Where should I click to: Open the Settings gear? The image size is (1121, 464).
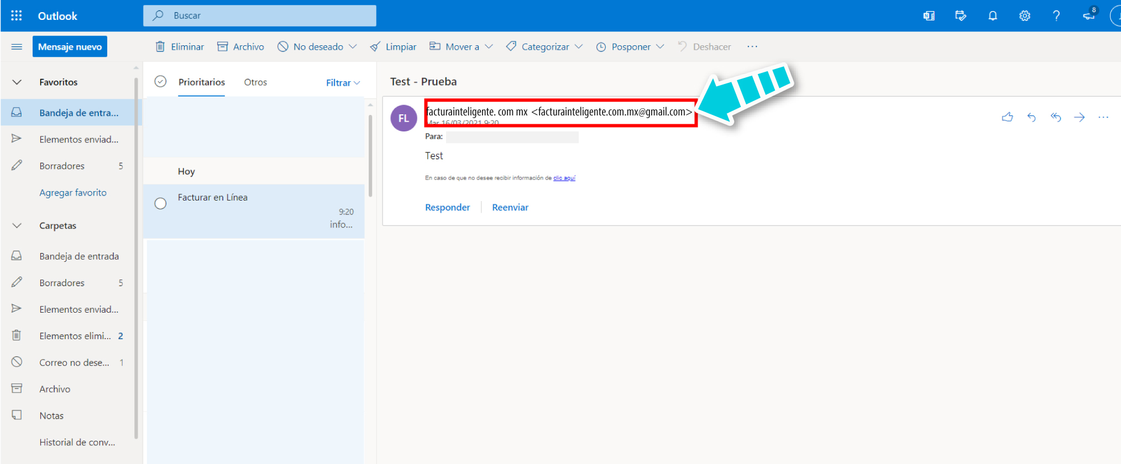click(1024, 15)
